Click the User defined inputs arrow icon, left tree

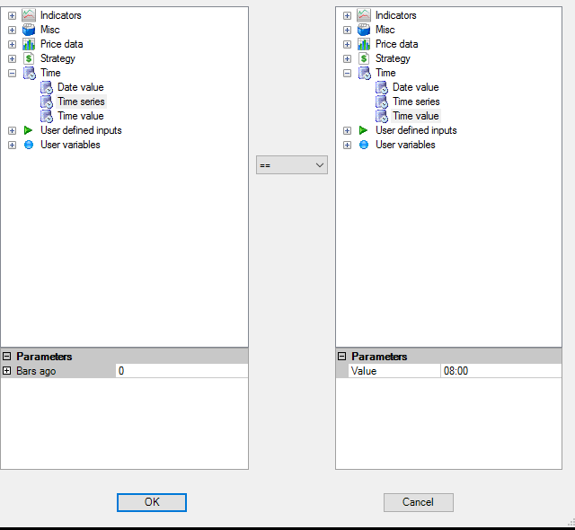click(28, 130)
